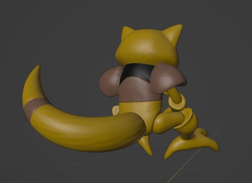Select the model's yellow head
Image resolution: width=252 pixels, height=183 pixels.
[x=147, y=48]
